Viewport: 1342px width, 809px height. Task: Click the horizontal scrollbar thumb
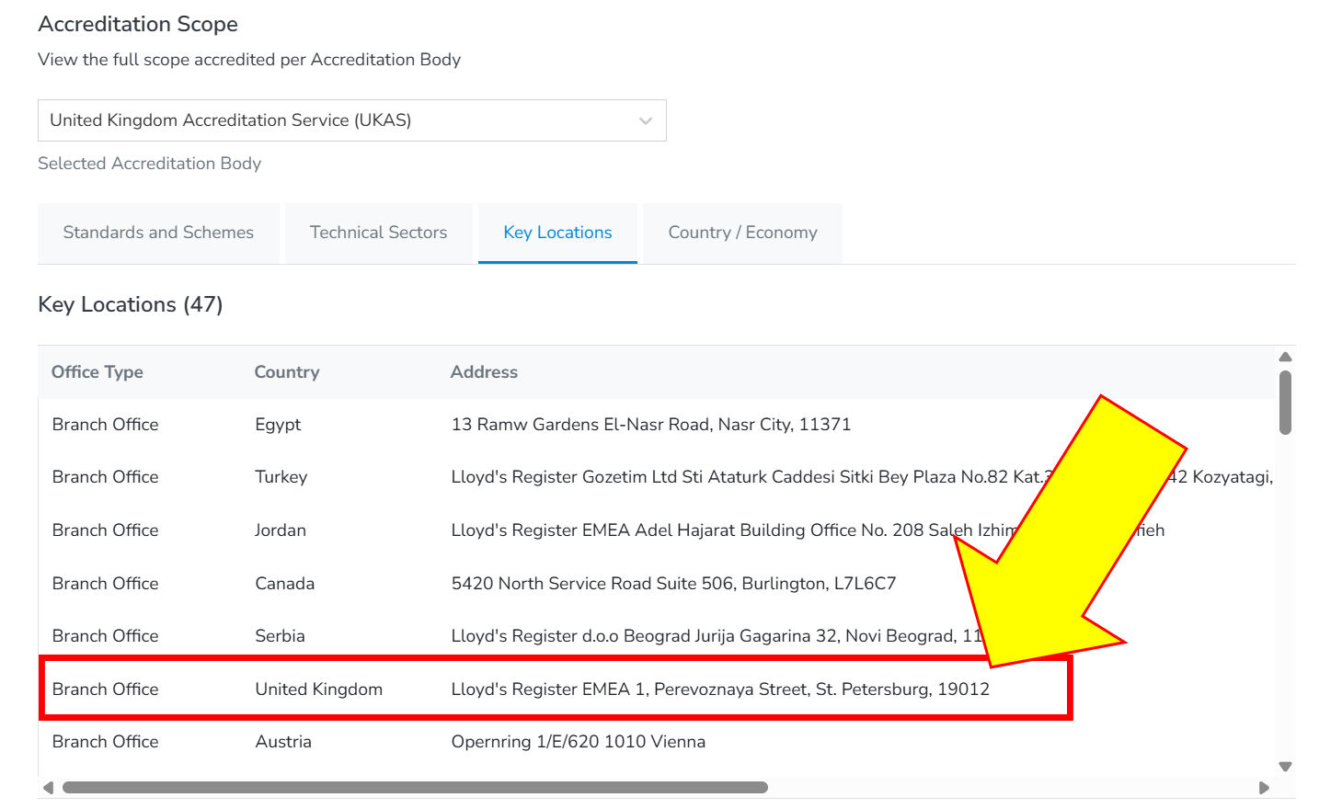tap(415, 788)
